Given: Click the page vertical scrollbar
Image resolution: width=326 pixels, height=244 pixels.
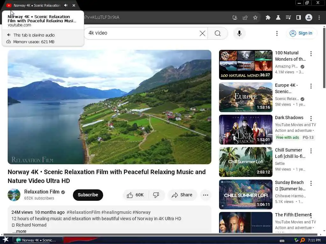Looking at the screenshot, I should pos(324,58).
